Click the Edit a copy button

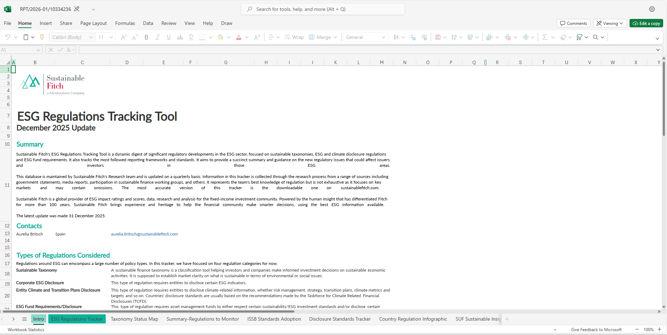646,23
